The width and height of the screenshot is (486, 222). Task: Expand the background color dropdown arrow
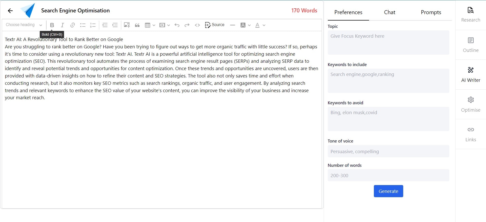(x=249, y=25)
